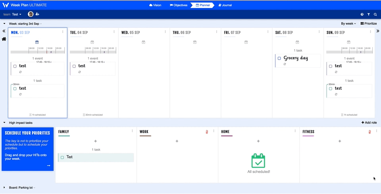Image resolution: width=381 pixels, height=194 pixels.
Task: Open Friday 07 Sep options menu
Action: (x=268, y=32)
